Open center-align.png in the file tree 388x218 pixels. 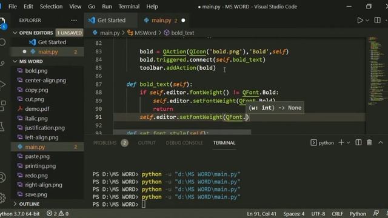(45, 81)
